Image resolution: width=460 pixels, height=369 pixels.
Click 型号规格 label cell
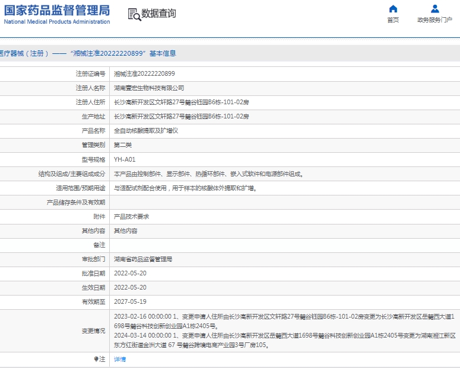(93, 159)
